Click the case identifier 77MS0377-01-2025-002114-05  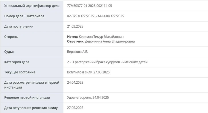[x=89, y=6]
